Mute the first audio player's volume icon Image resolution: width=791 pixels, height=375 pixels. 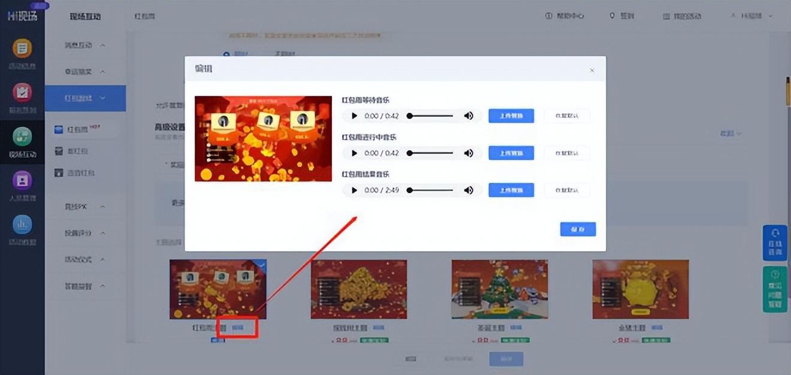click(x=469, y=116)
